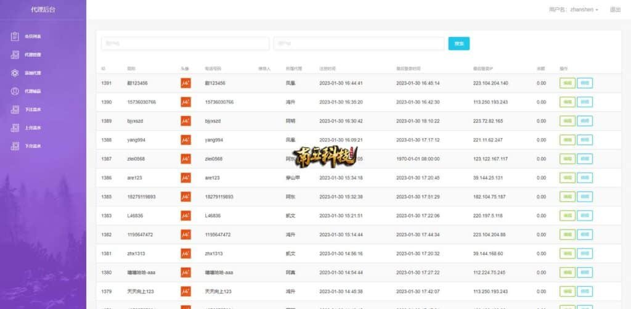Click the icon beside 下注流水

click(15, 110)
